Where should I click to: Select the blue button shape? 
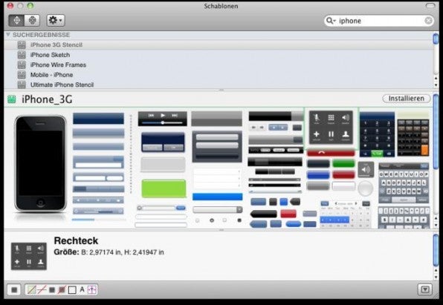tap(318, 175)
